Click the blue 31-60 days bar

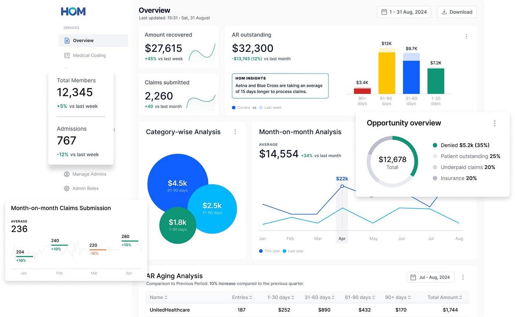[x=411, y=73]
